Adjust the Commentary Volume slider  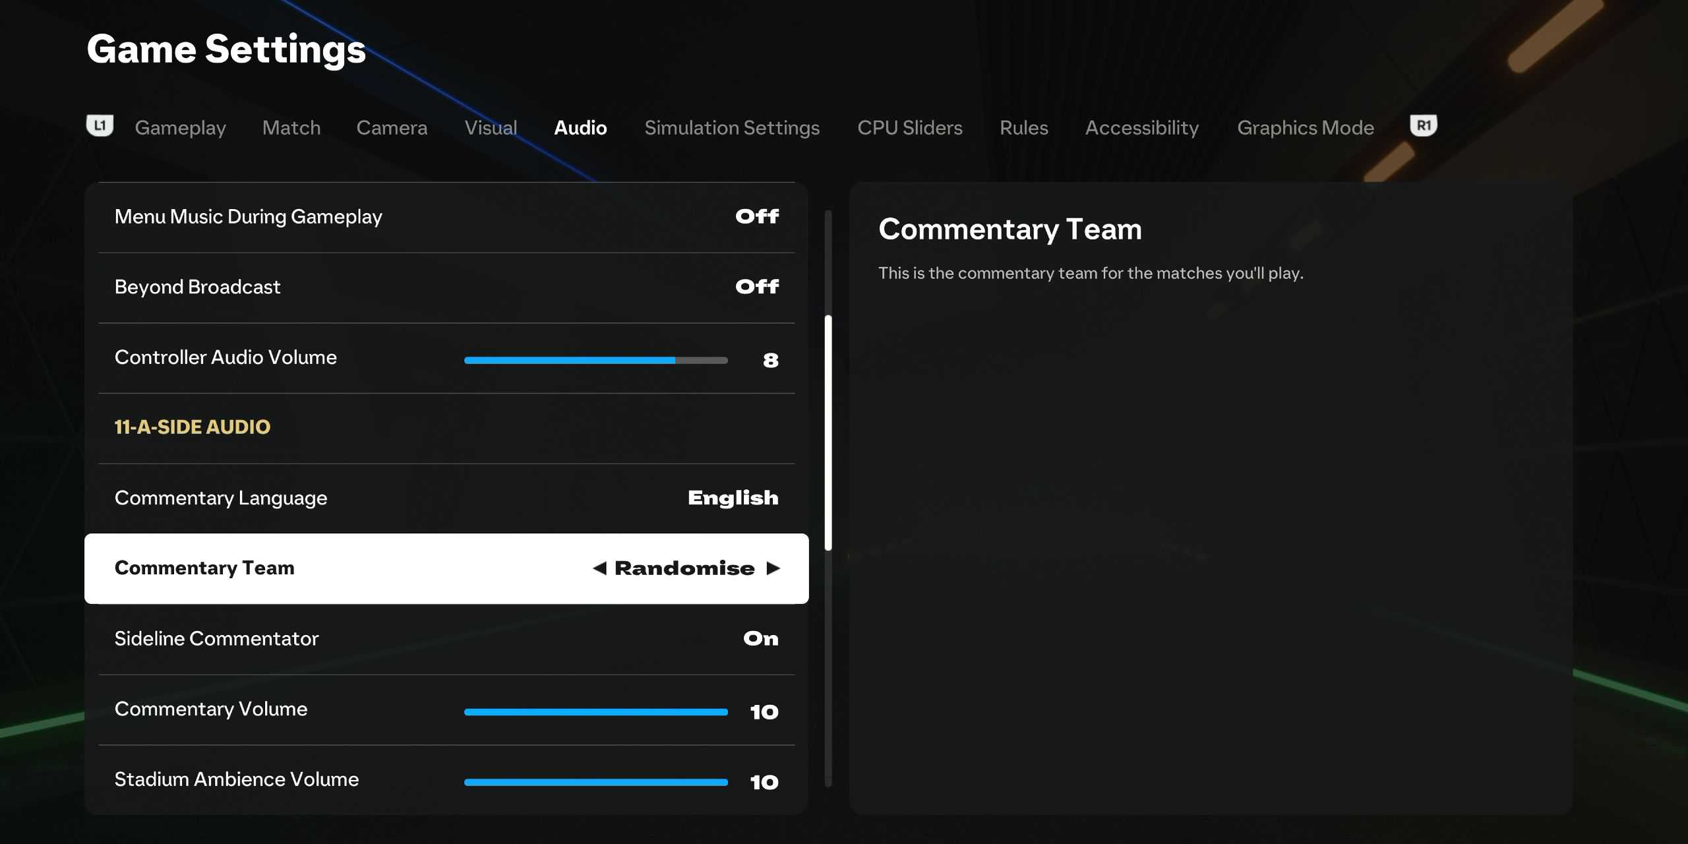pos(596,712)
